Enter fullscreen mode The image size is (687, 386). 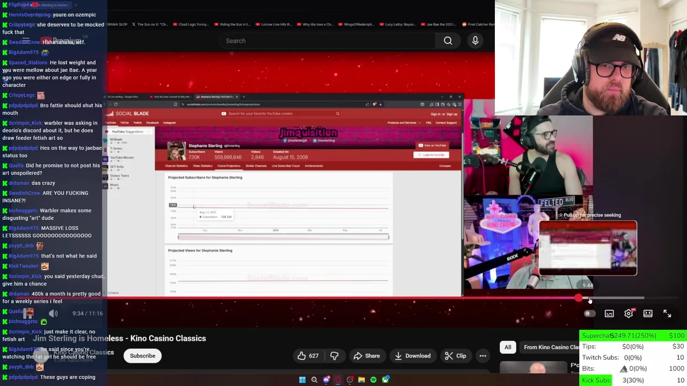[x=667, y=314]
